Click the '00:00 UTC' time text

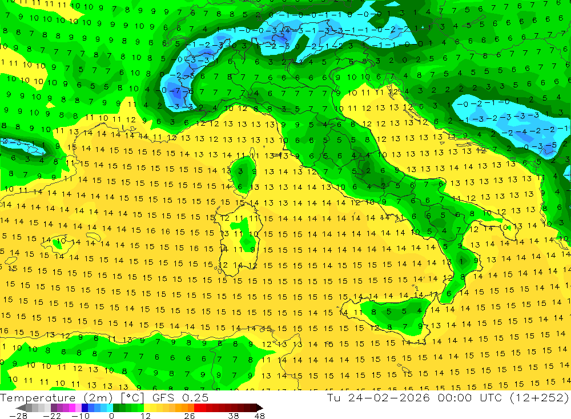point(470,398)
